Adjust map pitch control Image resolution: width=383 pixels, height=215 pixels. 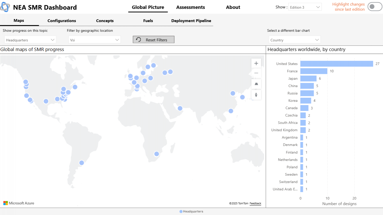[256, 84]
